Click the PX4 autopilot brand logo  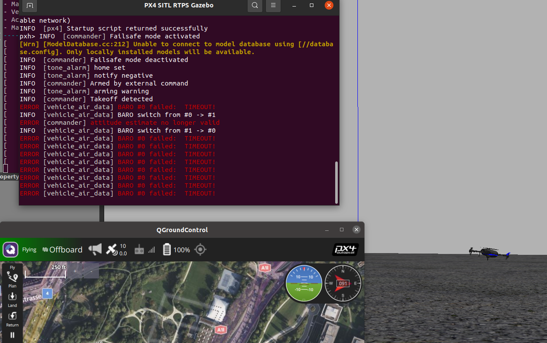345,250
